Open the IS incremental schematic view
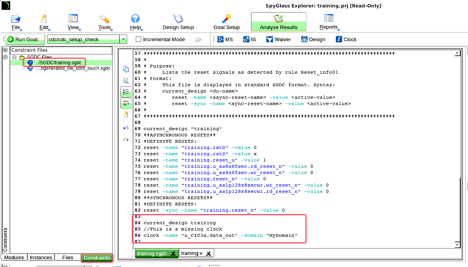 (249, 39)
